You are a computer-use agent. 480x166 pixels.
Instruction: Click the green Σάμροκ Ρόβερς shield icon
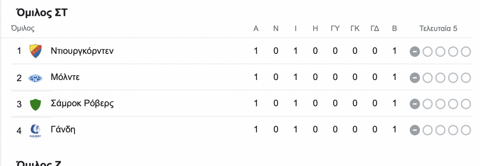tap(35, 104)
